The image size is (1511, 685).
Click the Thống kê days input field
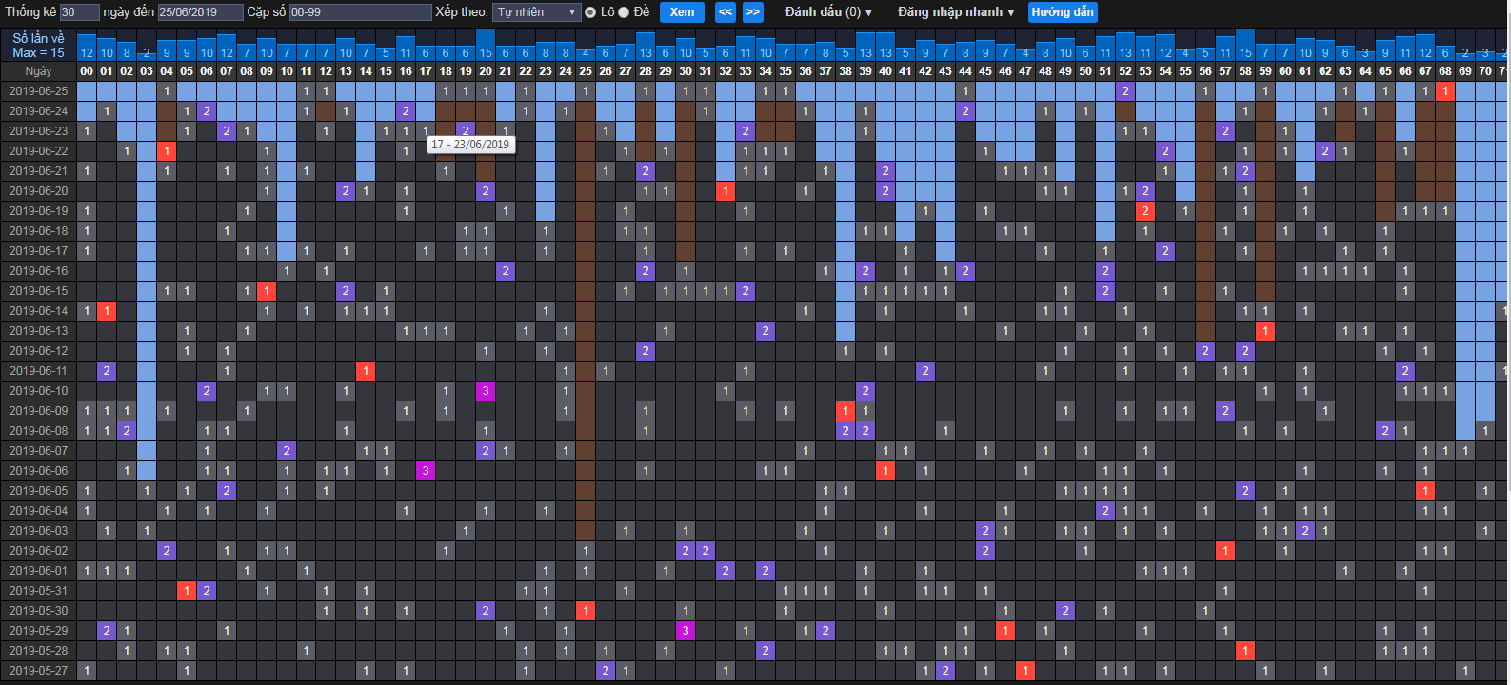(x=79, y=12)
